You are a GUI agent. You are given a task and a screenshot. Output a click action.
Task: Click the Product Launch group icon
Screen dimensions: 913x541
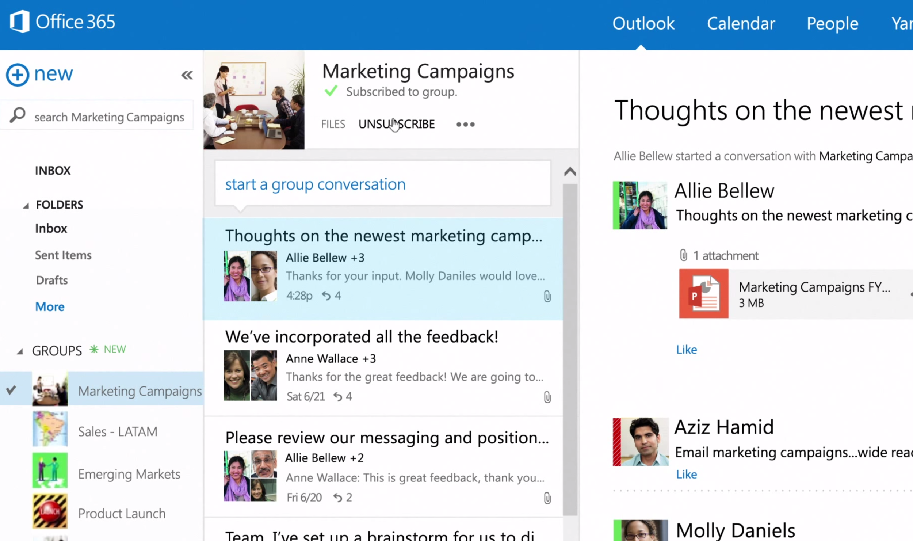tap(50, 511)
